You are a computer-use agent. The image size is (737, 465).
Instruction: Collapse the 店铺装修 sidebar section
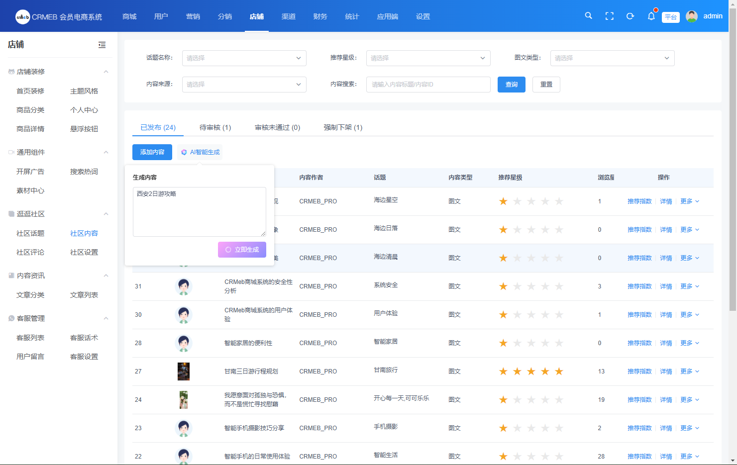(106, 72)
